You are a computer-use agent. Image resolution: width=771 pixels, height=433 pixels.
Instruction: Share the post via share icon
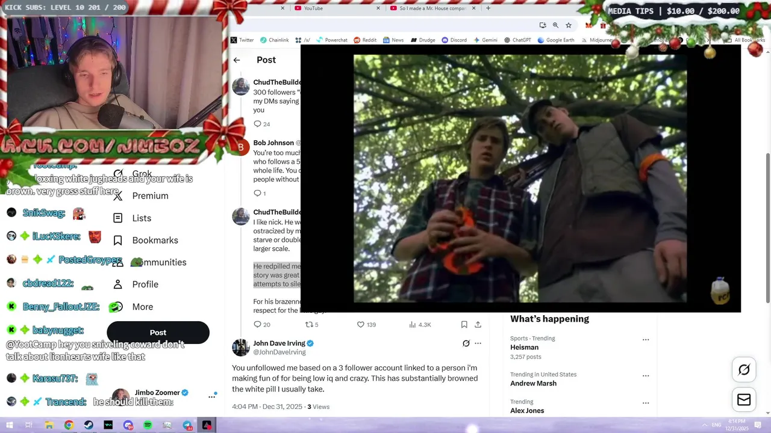478,324
